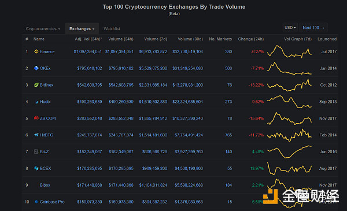Expand the Cryptocurrencies dropdown
347x211 pixels.
tap(43, 29)
